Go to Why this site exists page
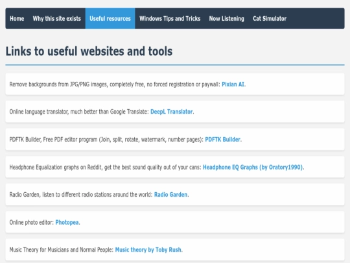Viewport: 350px width, 263px height. [x=56, y=19]
